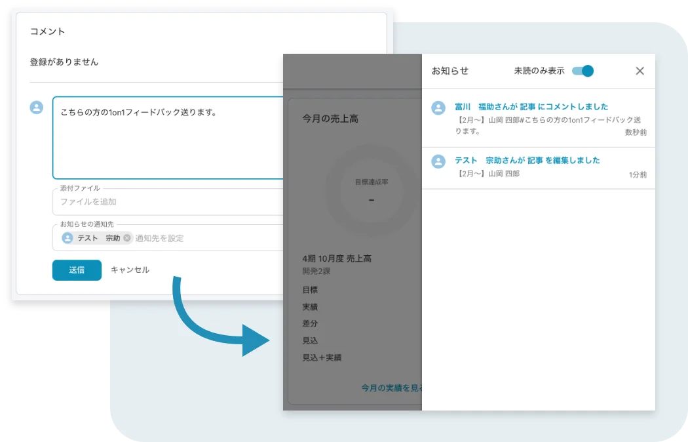
Task: Click the 送信 button
Action: click(77, 270)
